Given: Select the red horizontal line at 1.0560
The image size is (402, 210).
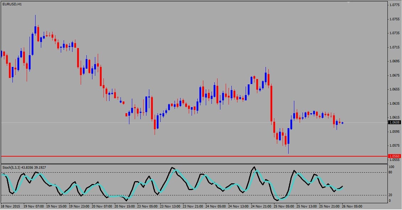Looking at the screenshot, I should click(x=194, y=156).
